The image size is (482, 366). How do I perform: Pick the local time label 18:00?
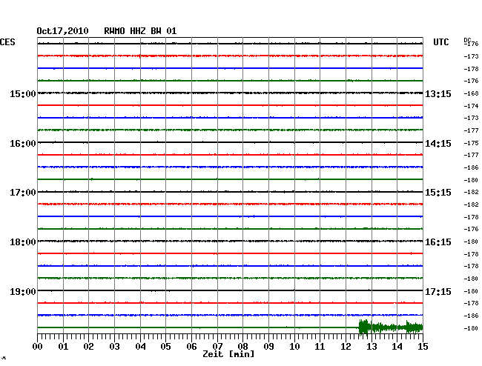coord(23,242)
